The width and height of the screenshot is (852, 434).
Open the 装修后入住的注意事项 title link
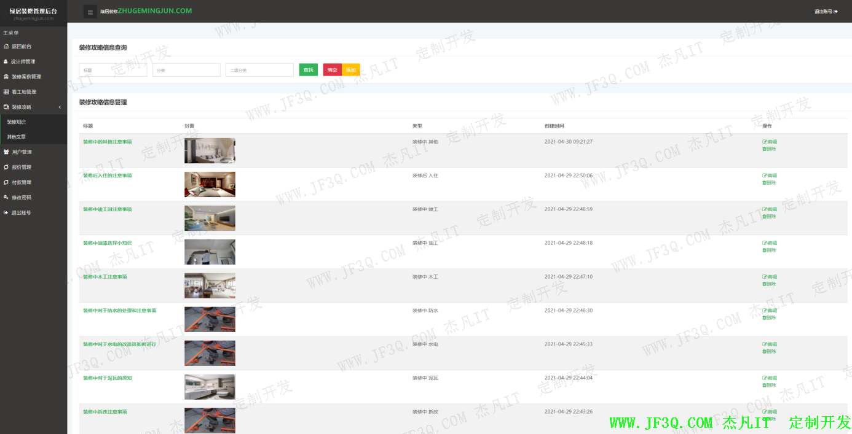pyautogui.click(x=108, y=176)
